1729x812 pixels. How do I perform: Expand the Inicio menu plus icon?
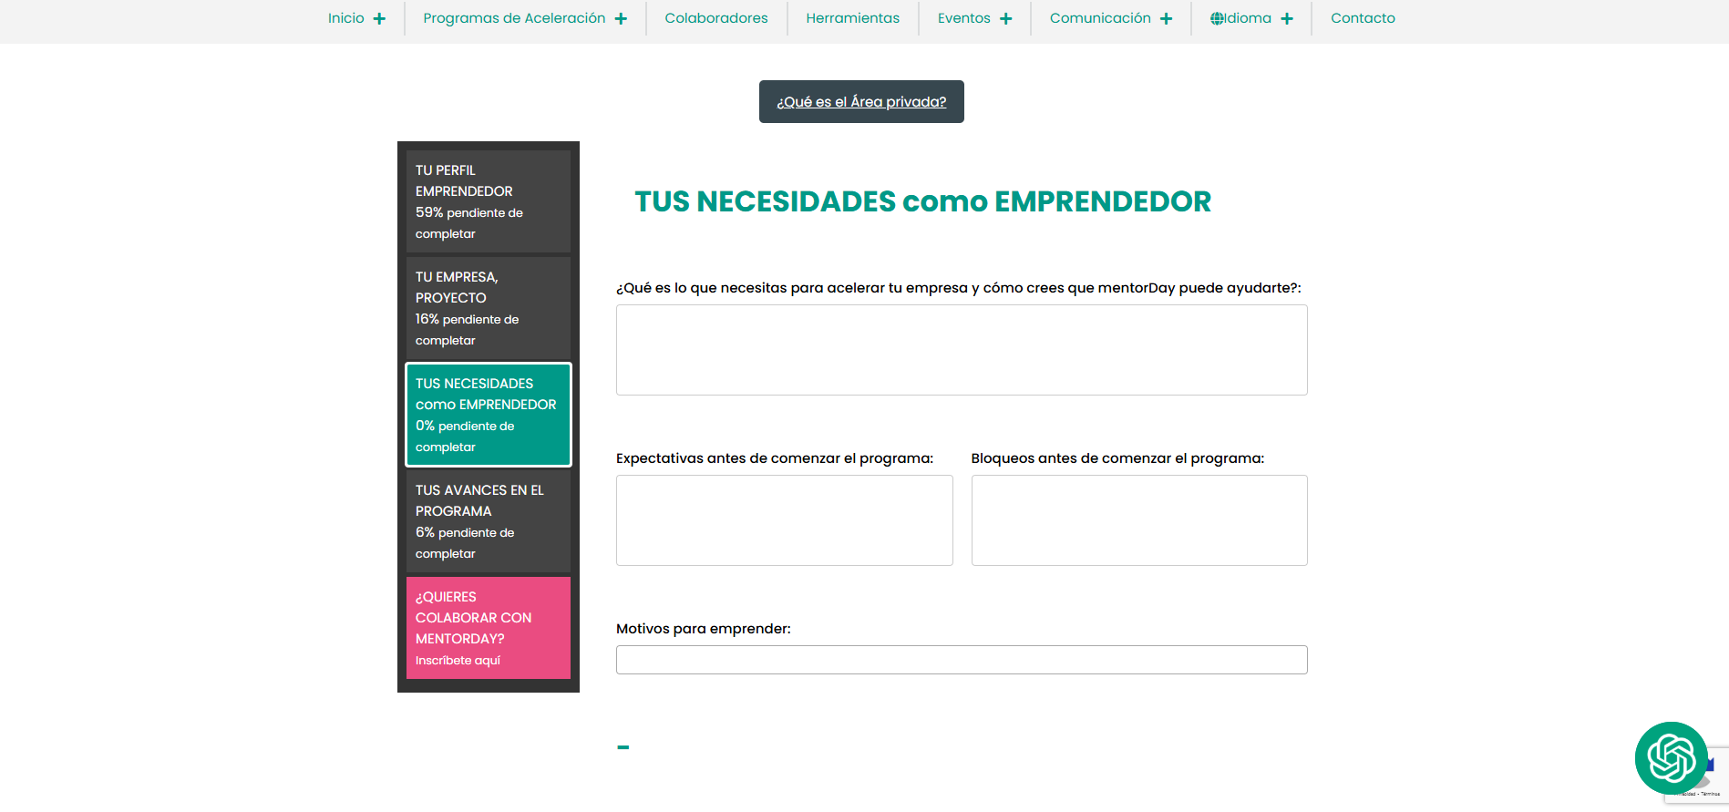point(379,19)
